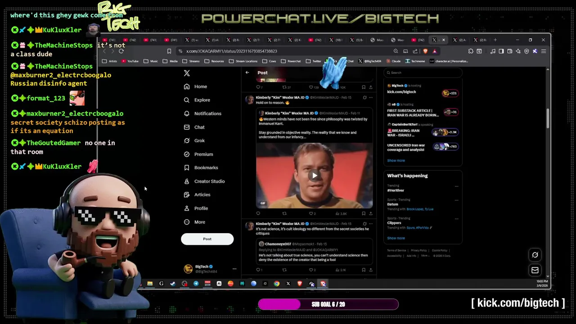Click the Brave Shields lion icon
576x324 pixels.
click(425, 51)
